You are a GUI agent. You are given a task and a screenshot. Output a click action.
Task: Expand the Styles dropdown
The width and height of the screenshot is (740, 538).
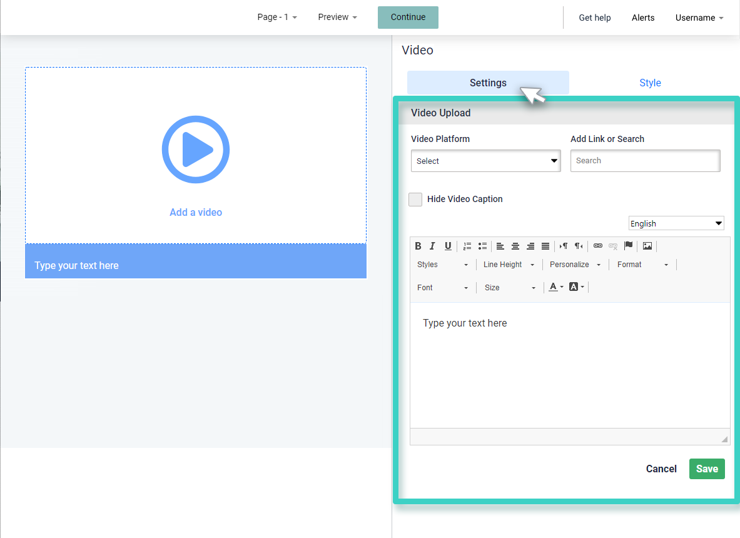click(x=442, y=265)
